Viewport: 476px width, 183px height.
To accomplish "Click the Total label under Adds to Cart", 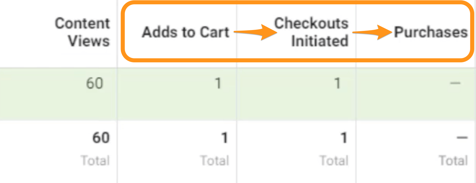I will (x=215, y=160).
